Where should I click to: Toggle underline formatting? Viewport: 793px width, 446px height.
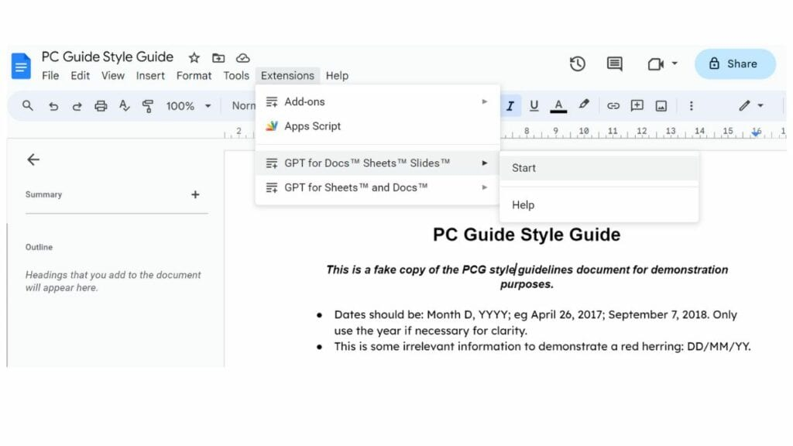coord(534,105)
